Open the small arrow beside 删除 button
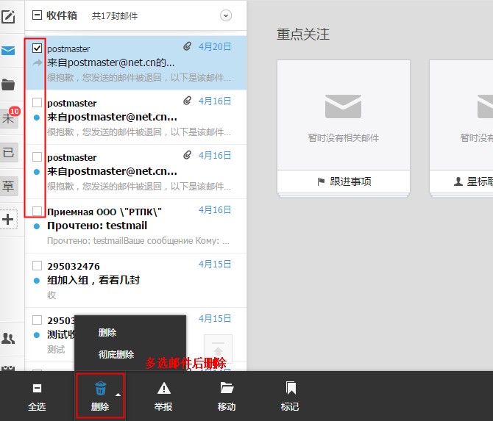This screenshot has height=421, width=493. point(118,395)
